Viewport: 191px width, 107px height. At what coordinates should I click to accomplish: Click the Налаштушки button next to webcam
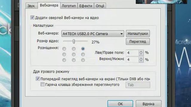point(138,34)
